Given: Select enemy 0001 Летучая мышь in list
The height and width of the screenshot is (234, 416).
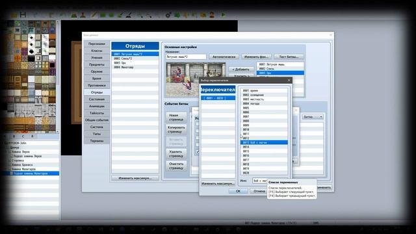Looking at the screenshot, I should coord(280,64).
